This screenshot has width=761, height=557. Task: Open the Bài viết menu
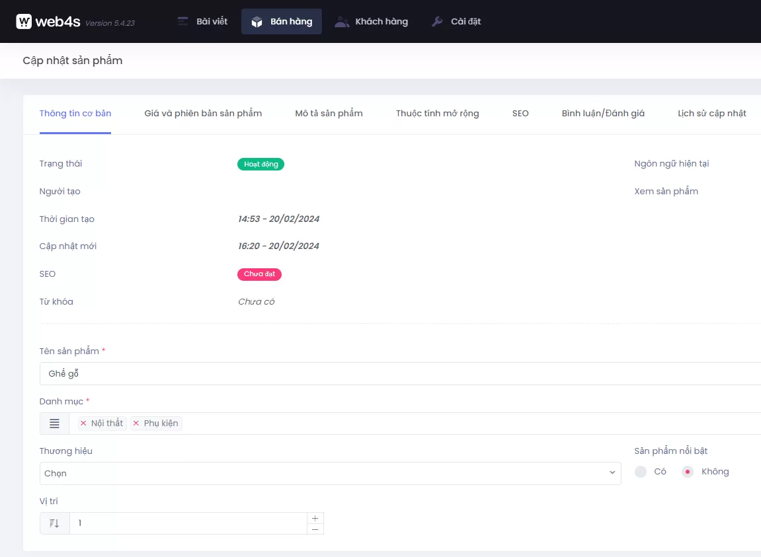[202, 22]
